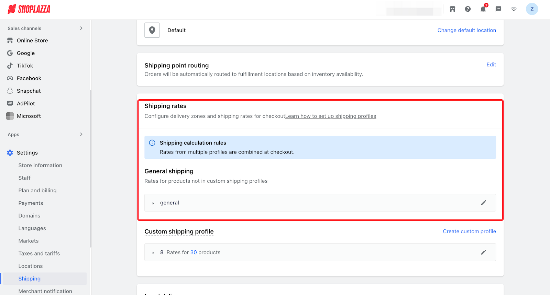The image size is (550, 295).
Task: Expand the Apps section arrow
Action: click(81, 134)
